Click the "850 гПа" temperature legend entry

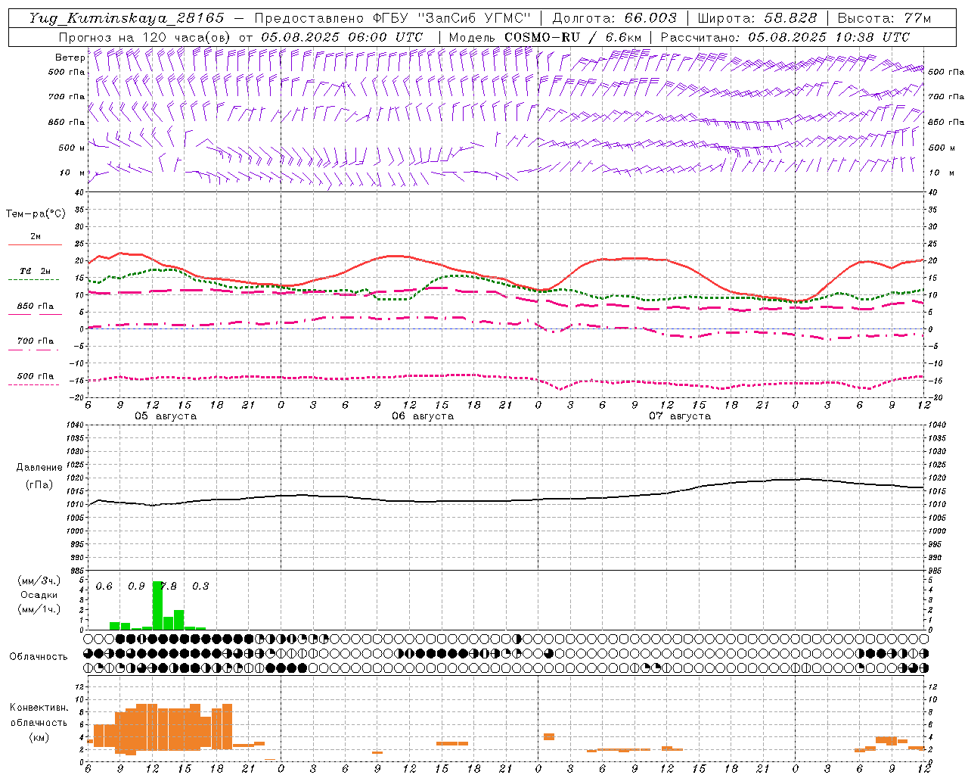coord(35,307)
